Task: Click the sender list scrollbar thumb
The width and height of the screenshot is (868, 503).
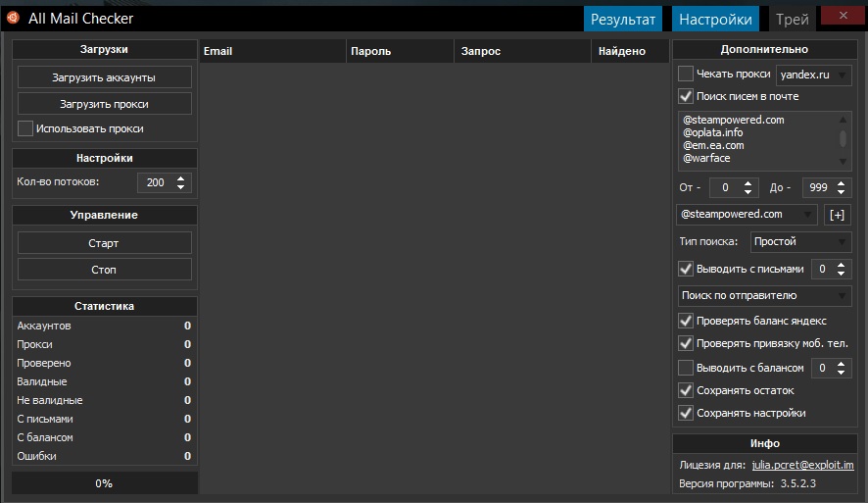Action: pyautogui.click(x=843, y=138)
